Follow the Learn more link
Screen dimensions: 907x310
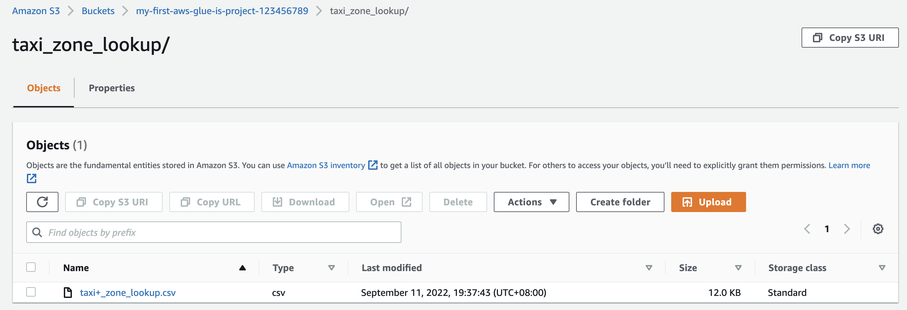(x=849, y=165)
